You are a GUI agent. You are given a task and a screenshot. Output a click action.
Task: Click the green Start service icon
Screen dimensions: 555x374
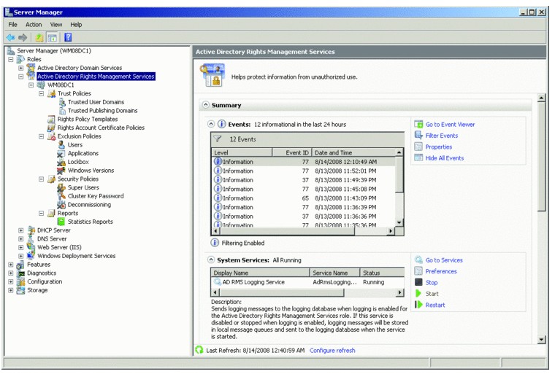(x=418, y=293)
